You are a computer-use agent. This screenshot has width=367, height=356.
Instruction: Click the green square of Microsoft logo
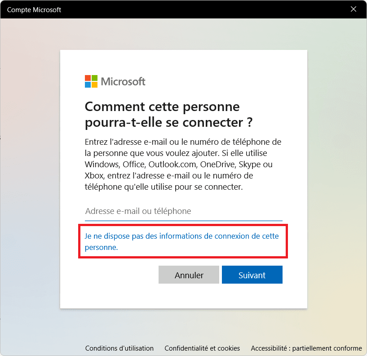point(94,78)
